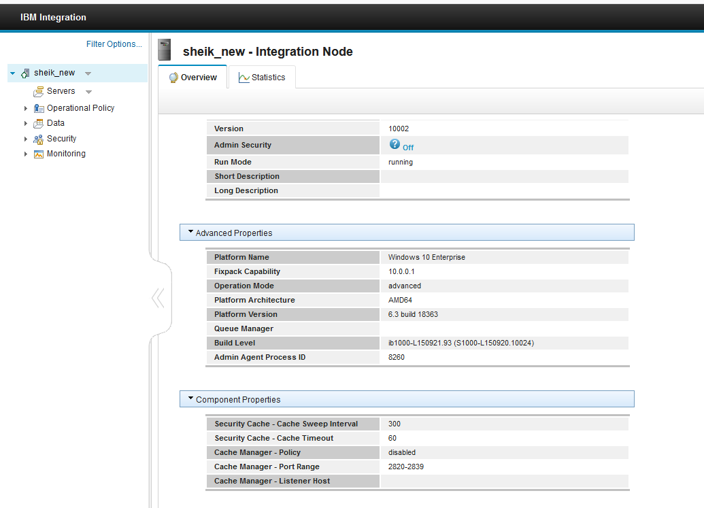
Task: Click the integration node server icon in the header
Action: click(164, 49)
